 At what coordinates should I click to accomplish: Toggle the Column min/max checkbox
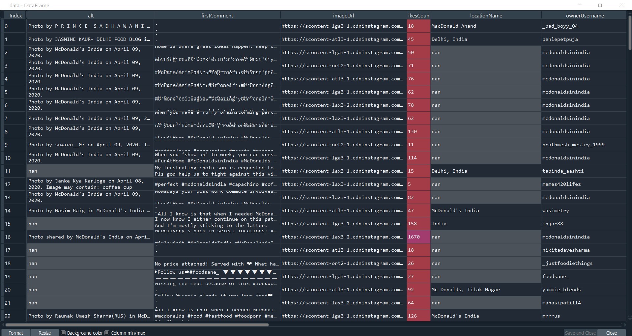pos(107,333)
